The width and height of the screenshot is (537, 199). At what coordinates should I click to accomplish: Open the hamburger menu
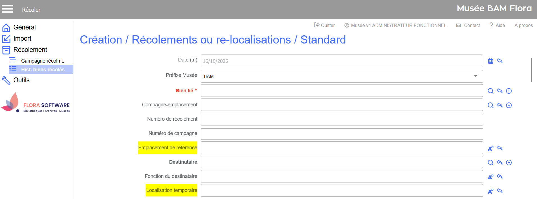click(7, 9)
